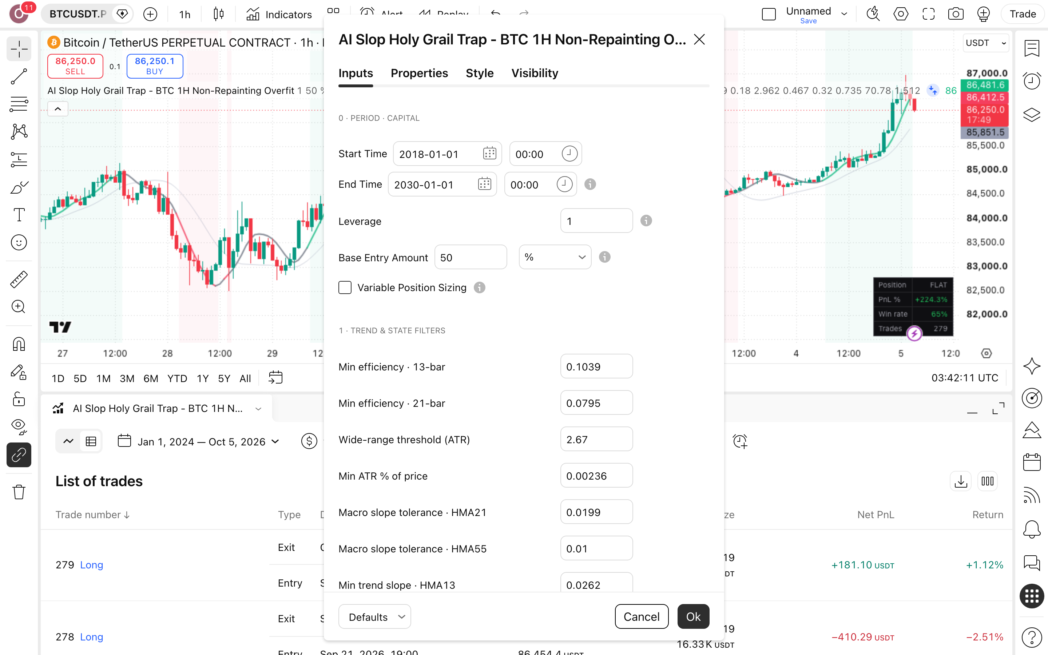Open the alerts clock panel

pos(1032,80)
